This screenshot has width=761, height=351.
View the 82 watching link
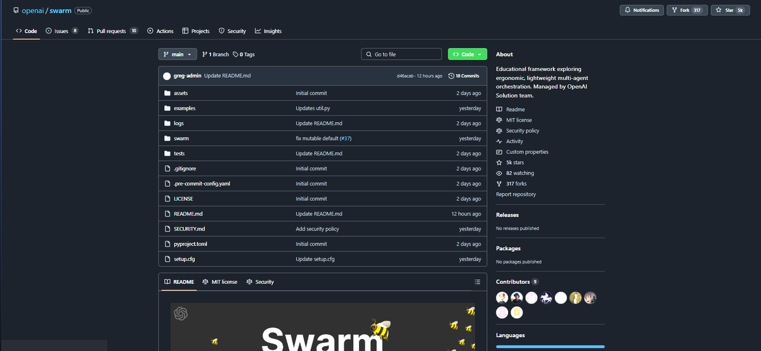click(x=515, y=173)
